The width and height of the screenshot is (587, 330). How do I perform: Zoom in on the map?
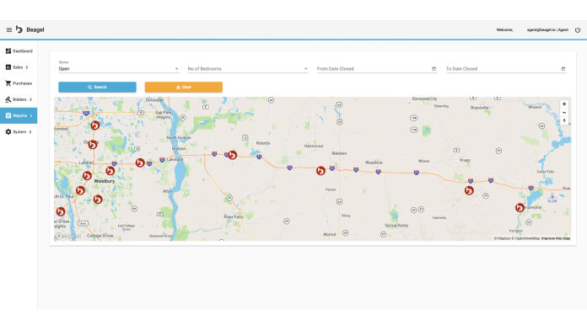(x=564, y=104)
